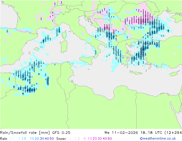
Task: Click the rain legend value 10
Action: click(x=32, y=139)
